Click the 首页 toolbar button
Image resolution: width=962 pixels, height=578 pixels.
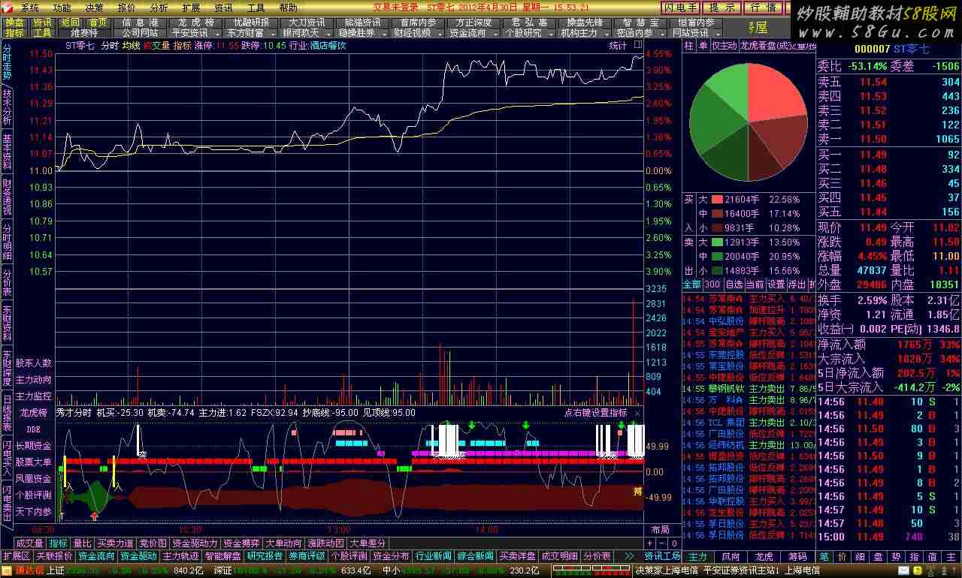(98, 23)
